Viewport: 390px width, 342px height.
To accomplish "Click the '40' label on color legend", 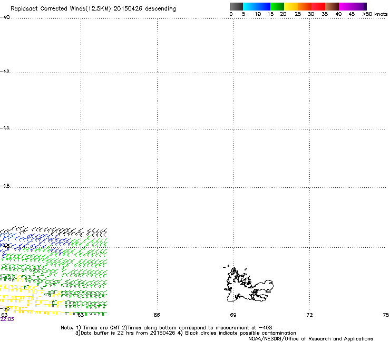I will 338,14.
